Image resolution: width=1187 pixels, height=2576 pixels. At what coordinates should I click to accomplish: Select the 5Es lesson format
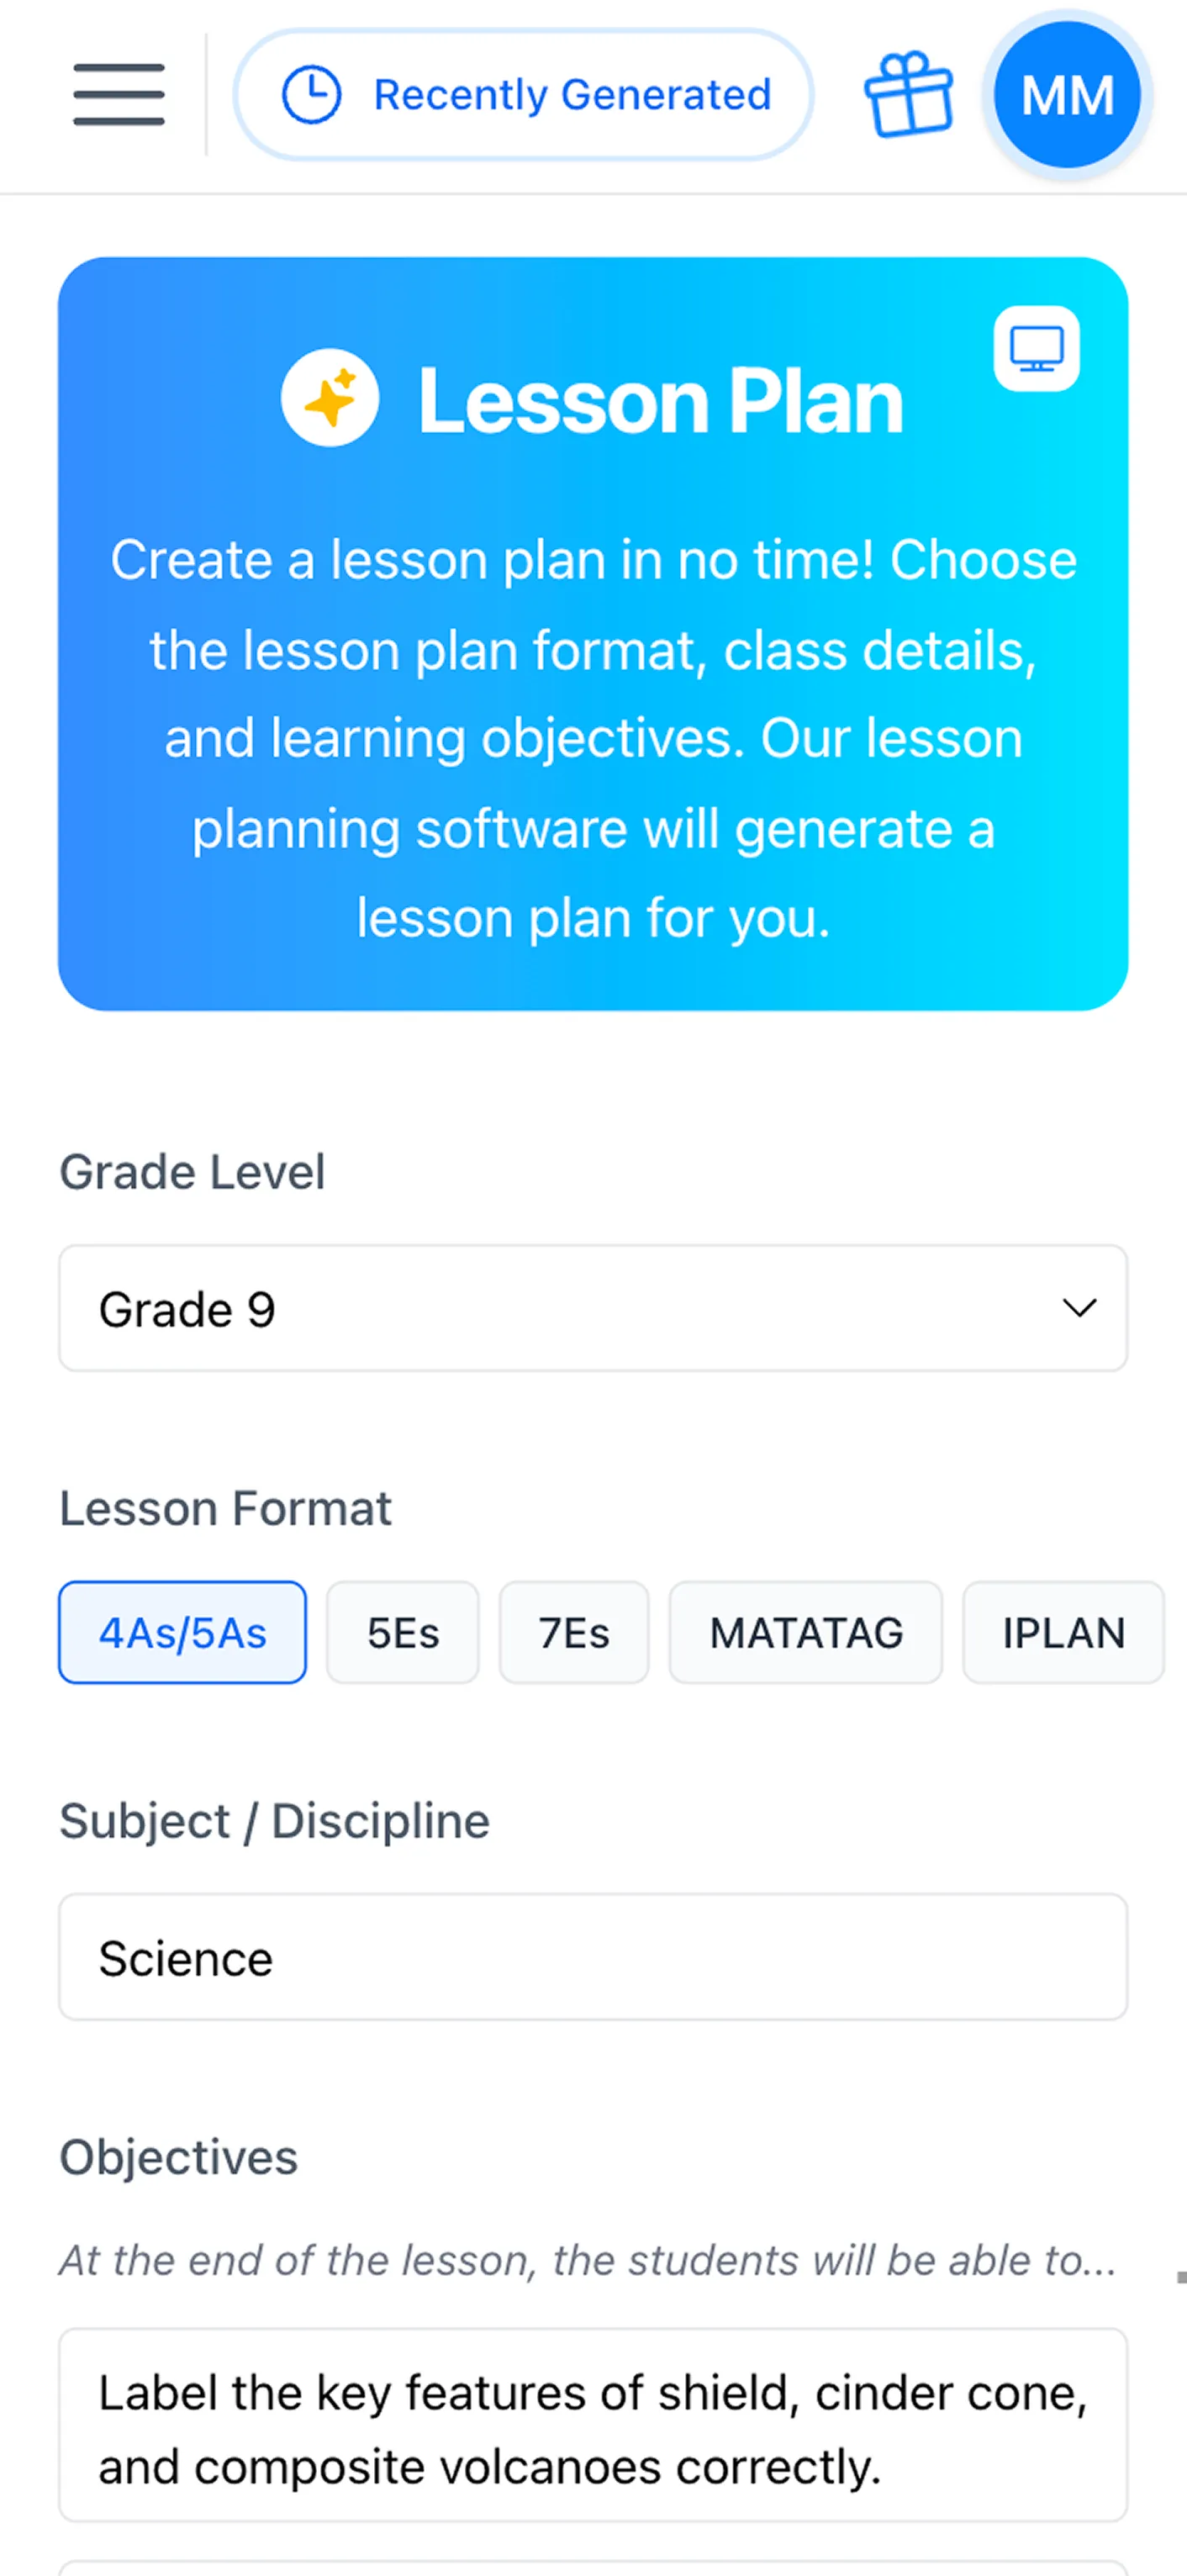(402, 1632)
